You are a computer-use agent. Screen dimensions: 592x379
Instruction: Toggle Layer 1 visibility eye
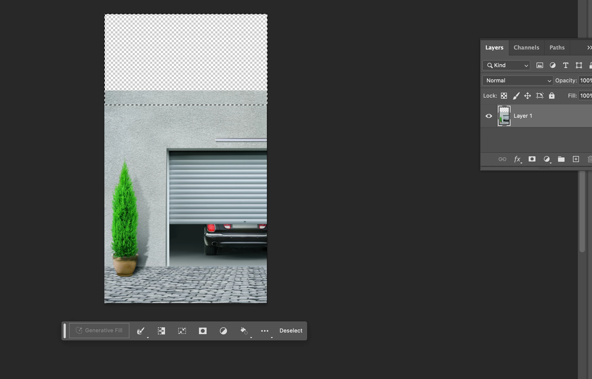[489, 116]
